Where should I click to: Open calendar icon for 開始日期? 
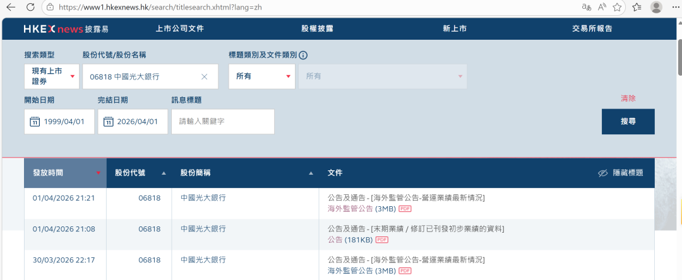35,121
